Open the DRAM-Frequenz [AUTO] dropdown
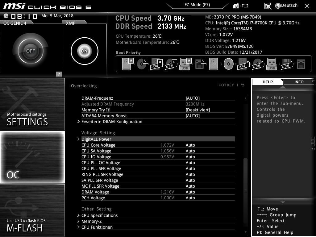The image size is (316, 237). [193, 98]
